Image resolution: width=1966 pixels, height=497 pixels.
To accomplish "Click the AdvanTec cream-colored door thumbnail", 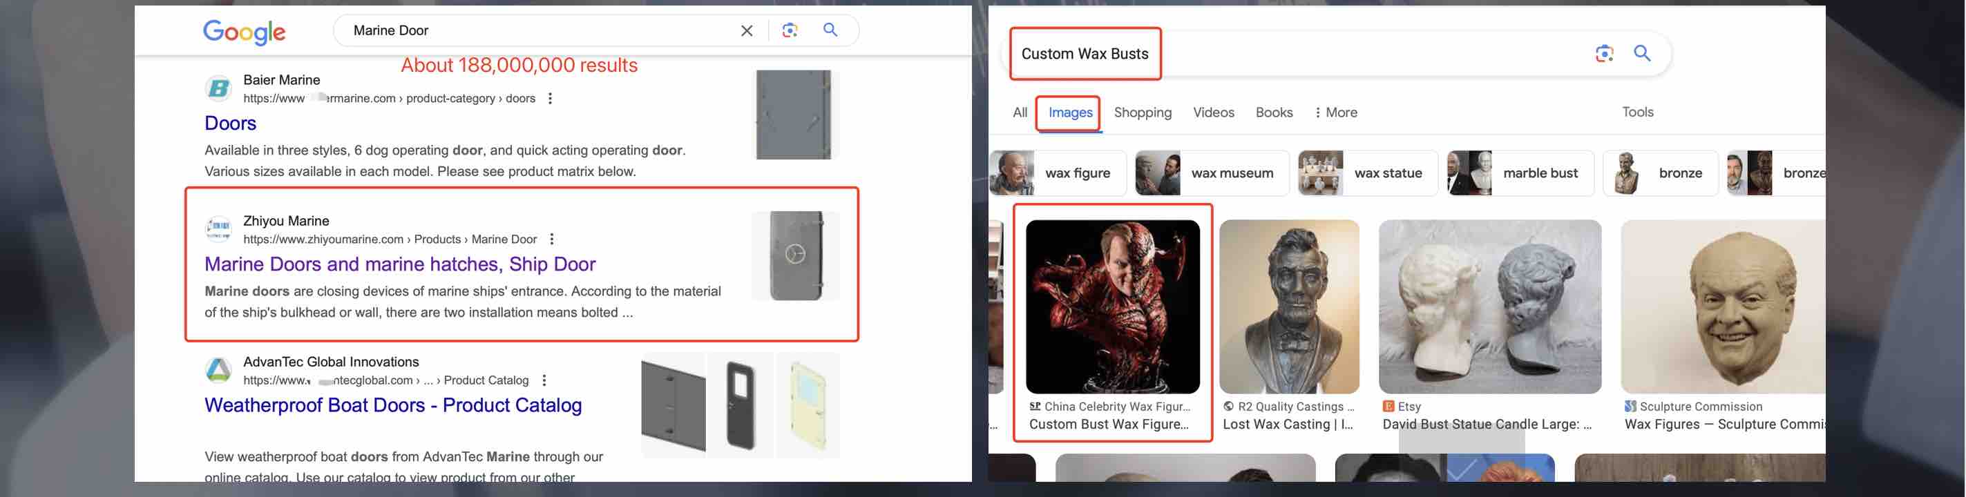I will [x=808, y=405].
